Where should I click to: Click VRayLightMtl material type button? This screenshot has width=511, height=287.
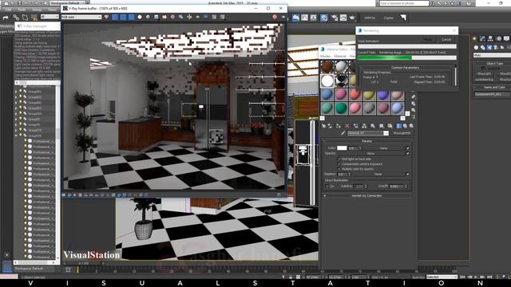coord(402,133)
